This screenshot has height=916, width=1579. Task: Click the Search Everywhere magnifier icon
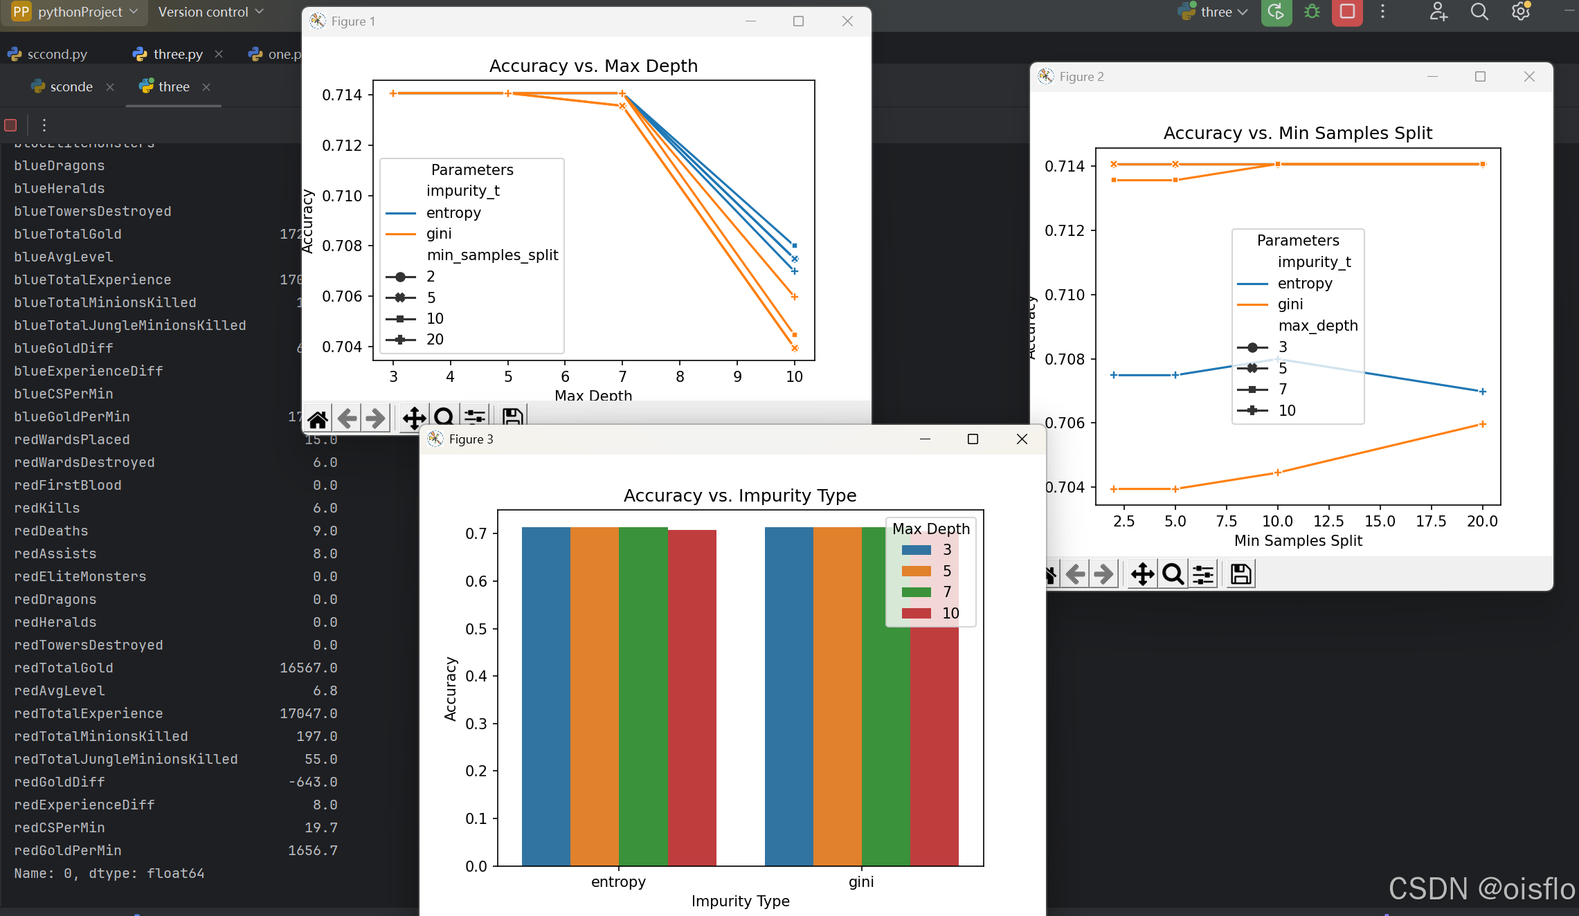pos(1479,12)
